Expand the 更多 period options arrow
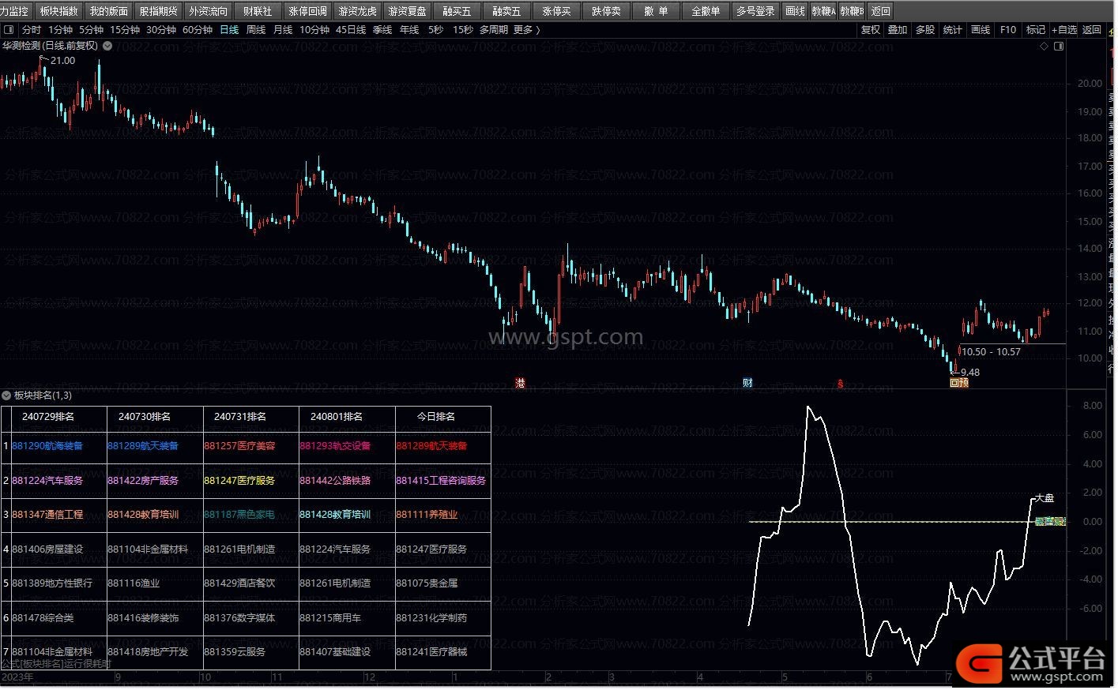The height and width of the screenshot is (690, 1118). [538, 30]
